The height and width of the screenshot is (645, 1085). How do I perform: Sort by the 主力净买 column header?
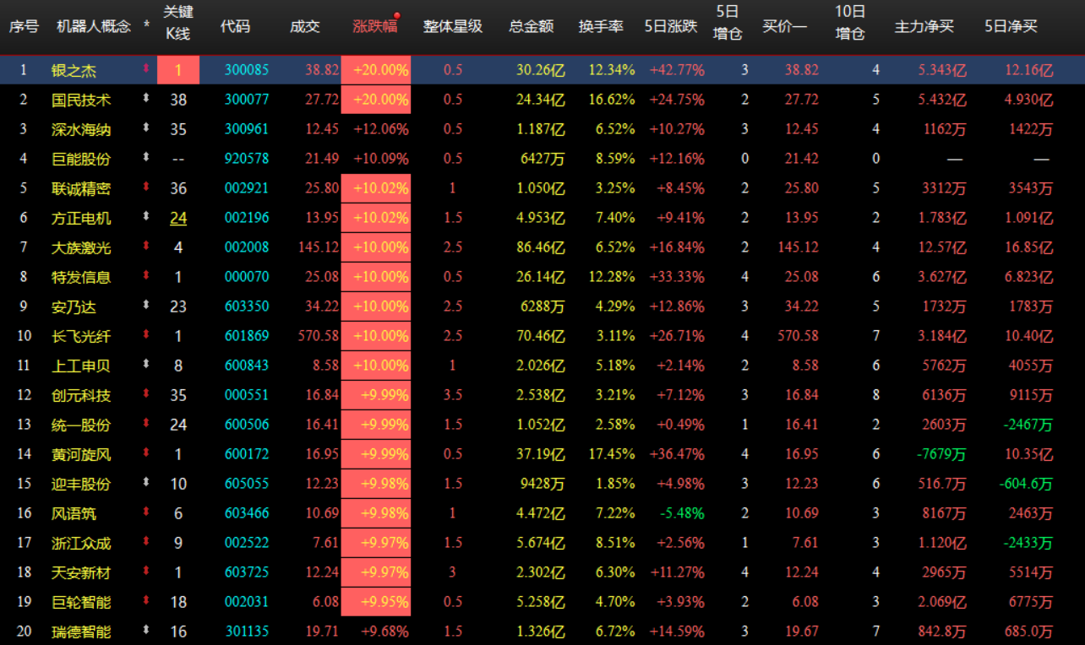[x=924, y=26]
